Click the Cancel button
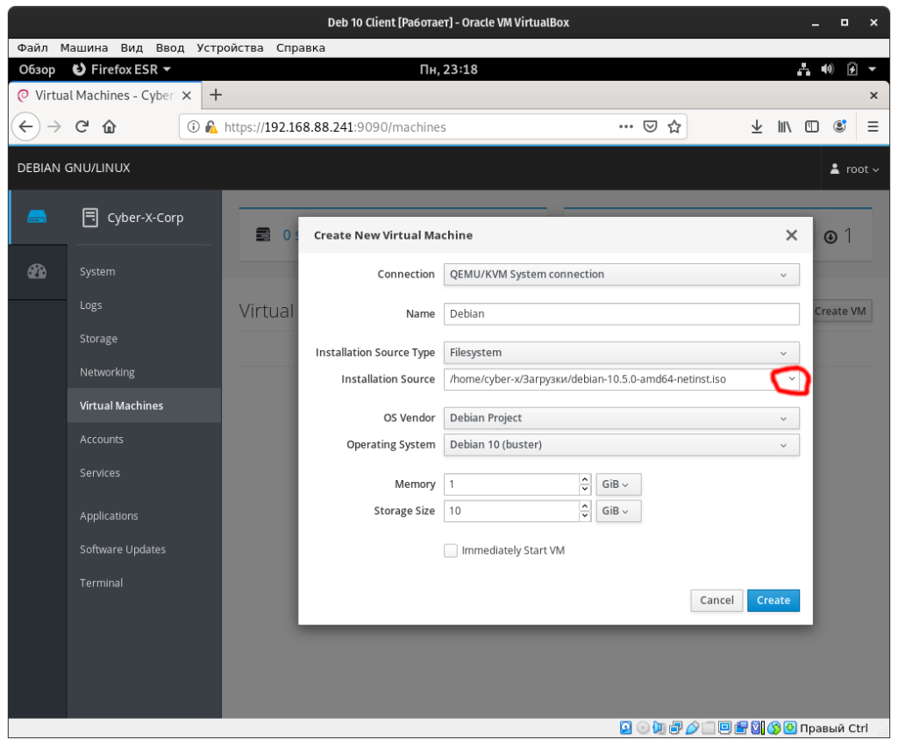 click(x=716, y=600)
